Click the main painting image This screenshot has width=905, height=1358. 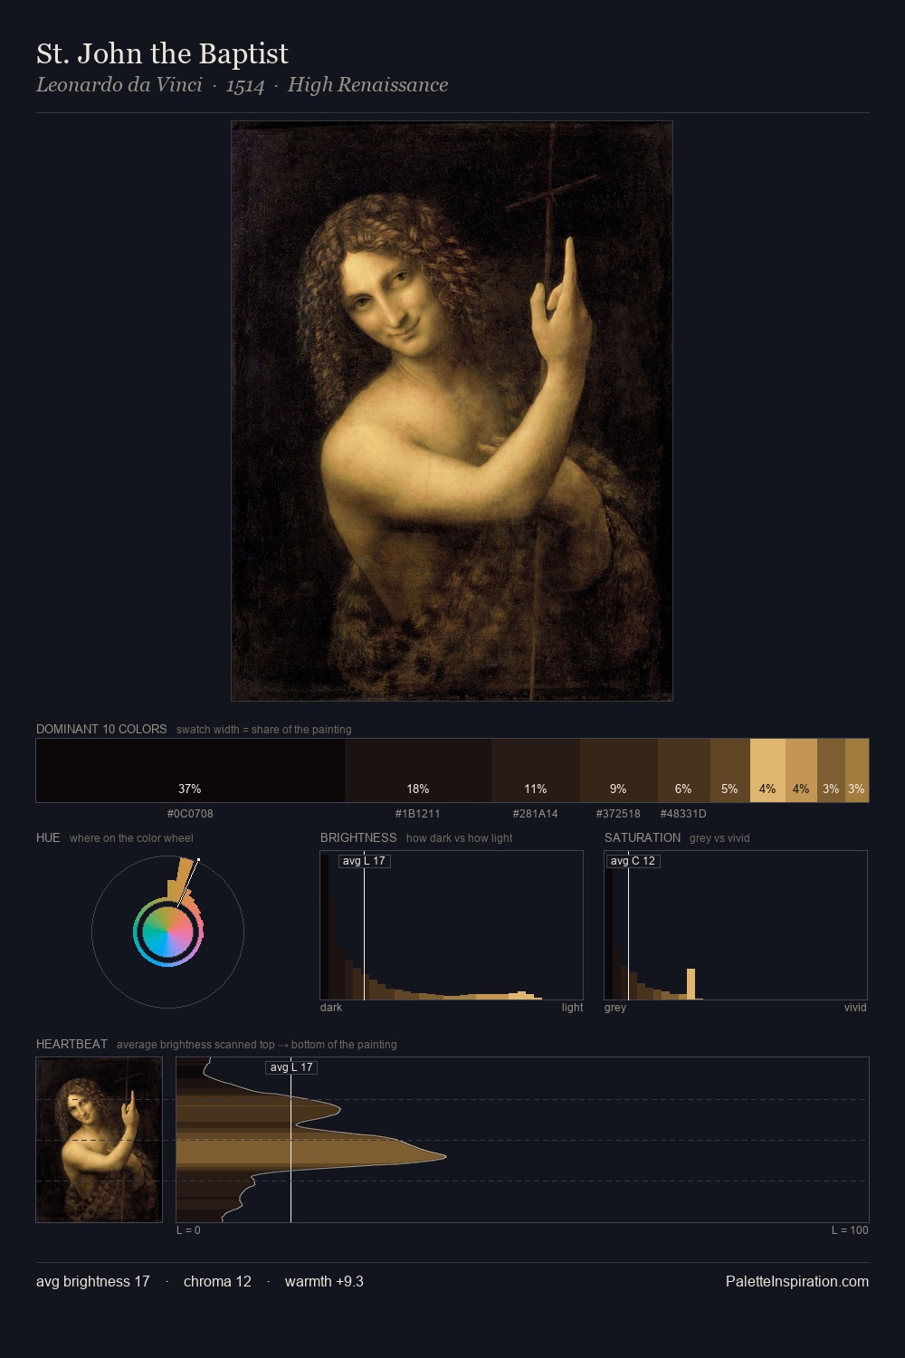point(452,411)
